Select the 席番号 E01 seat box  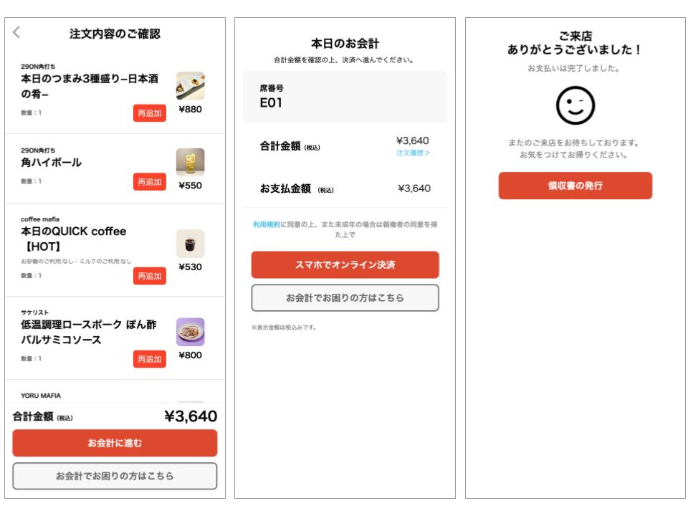pos(345,96)
